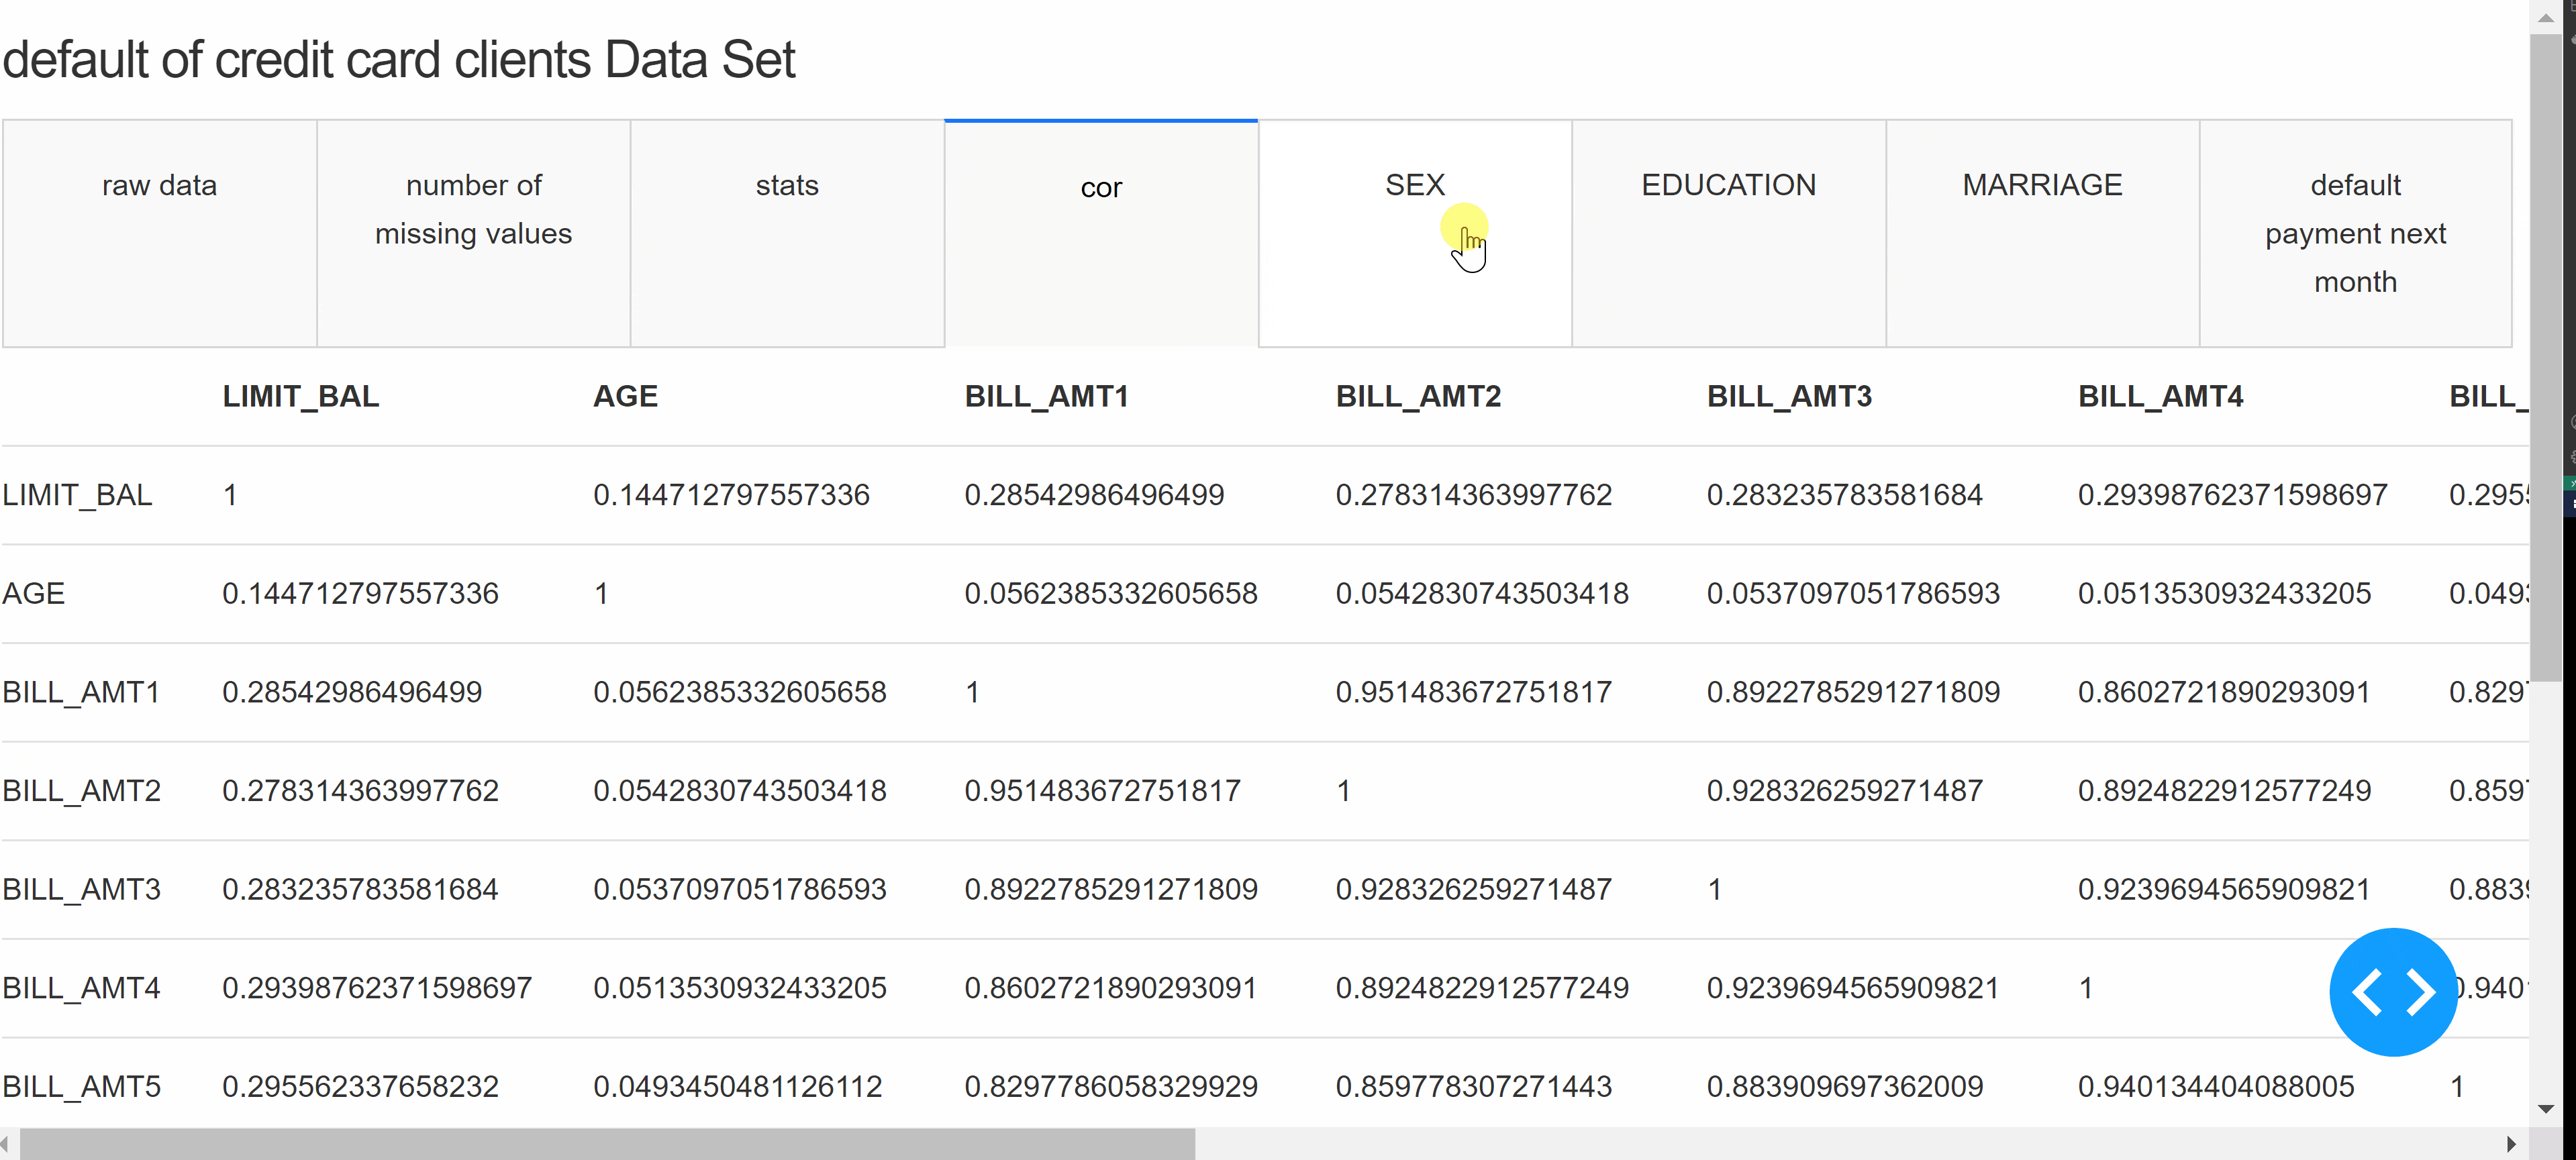
Task: Click the horizontal scrollbar right arrow
Action: [x=2511, y=1144]
